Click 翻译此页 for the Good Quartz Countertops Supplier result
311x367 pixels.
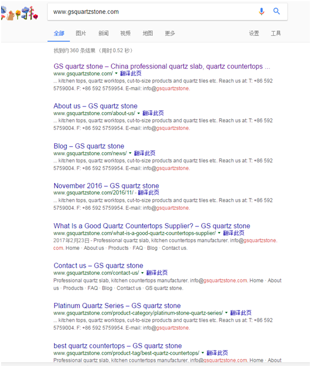(234, 233)
